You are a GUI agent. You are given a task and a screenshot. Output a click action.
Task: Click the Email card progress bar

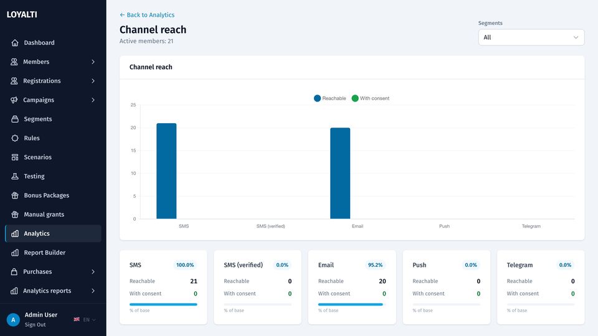click(351, 304)
